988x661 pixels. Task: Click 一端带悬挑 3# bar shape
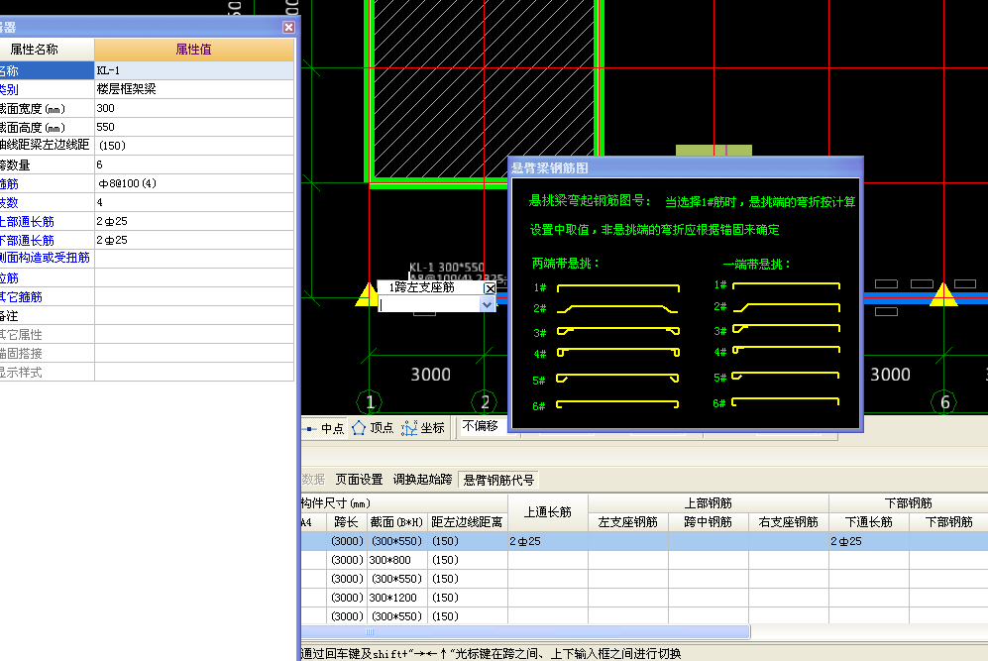click(787, 328)
